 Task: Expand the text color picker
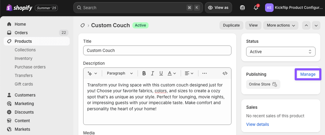[x=172, y=73]
